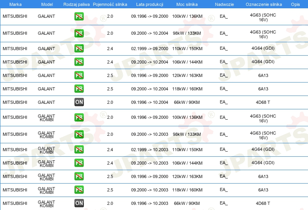The image size is (308, 210).
Task: Click petrol icon for Galant Kombi 120kW/163KM
Action: [79, 176]
